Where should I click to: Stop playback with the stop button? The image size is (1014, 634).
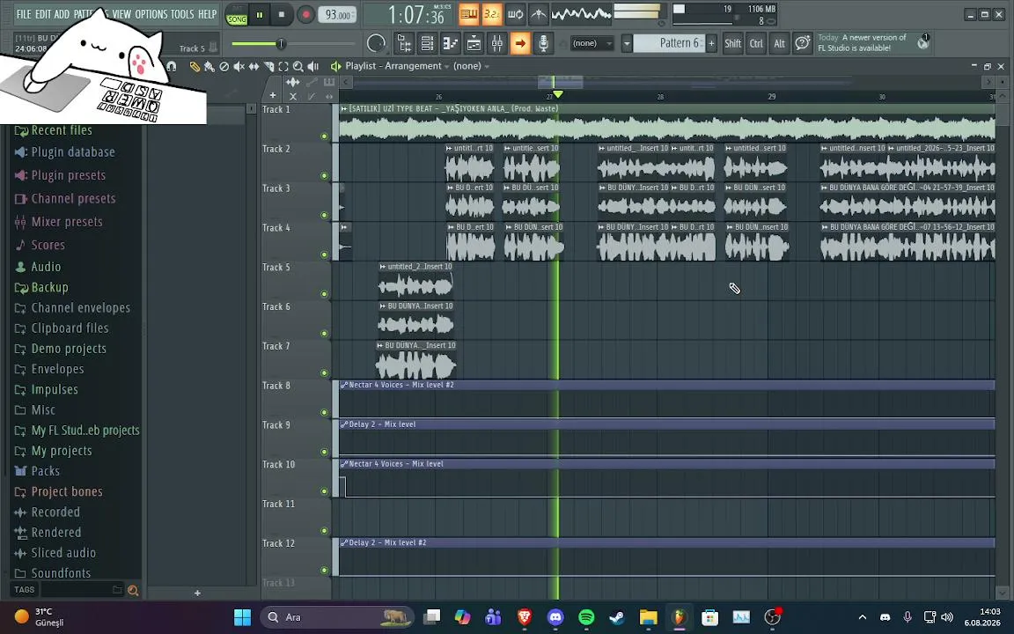pos(282,15)
